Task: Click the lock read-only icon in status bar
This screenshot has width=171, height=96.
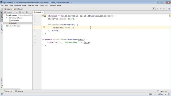Action: pyautogui.click(x=166, y=94)
